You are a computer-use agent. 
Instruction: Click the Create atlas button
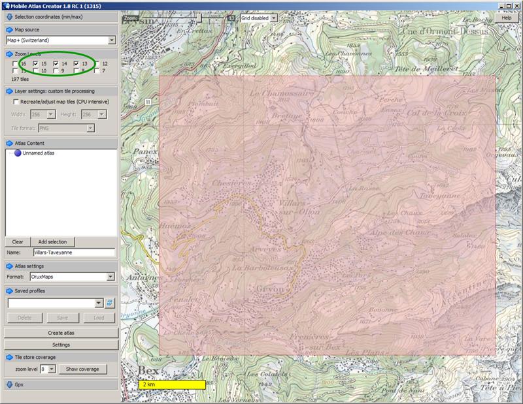(61, 333)
